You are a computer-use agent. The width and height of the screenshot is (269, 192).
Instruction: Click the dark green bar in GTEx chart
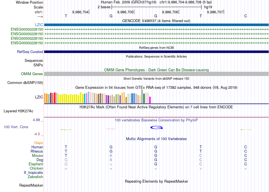point(144,98)
